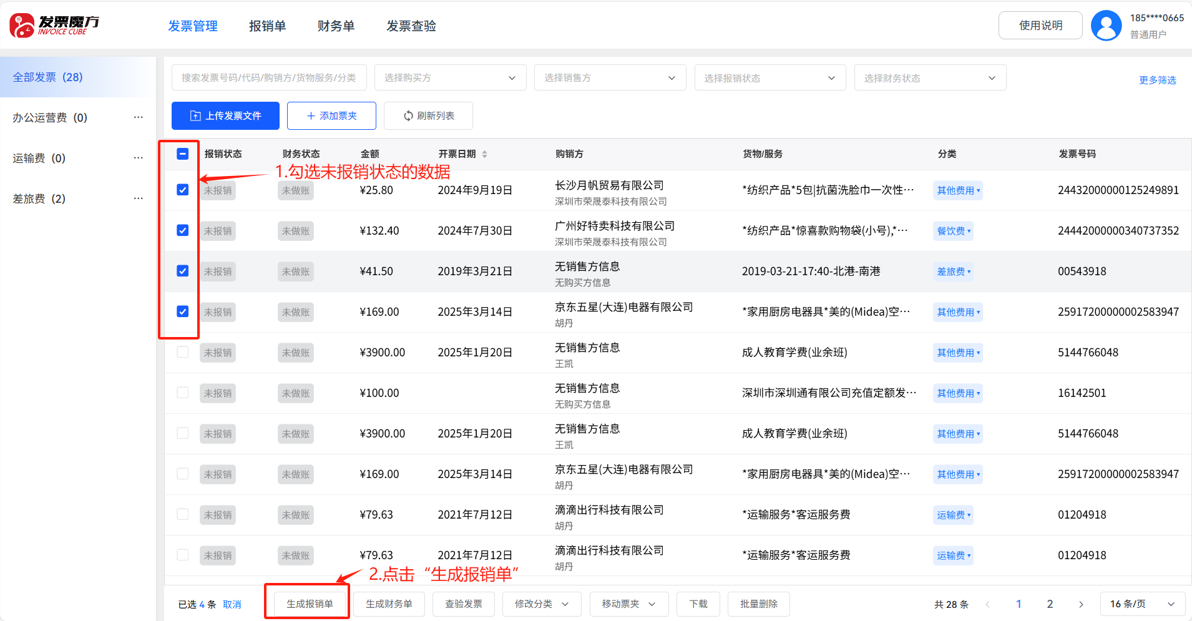Focus the invoice search input field

point(269,78)
